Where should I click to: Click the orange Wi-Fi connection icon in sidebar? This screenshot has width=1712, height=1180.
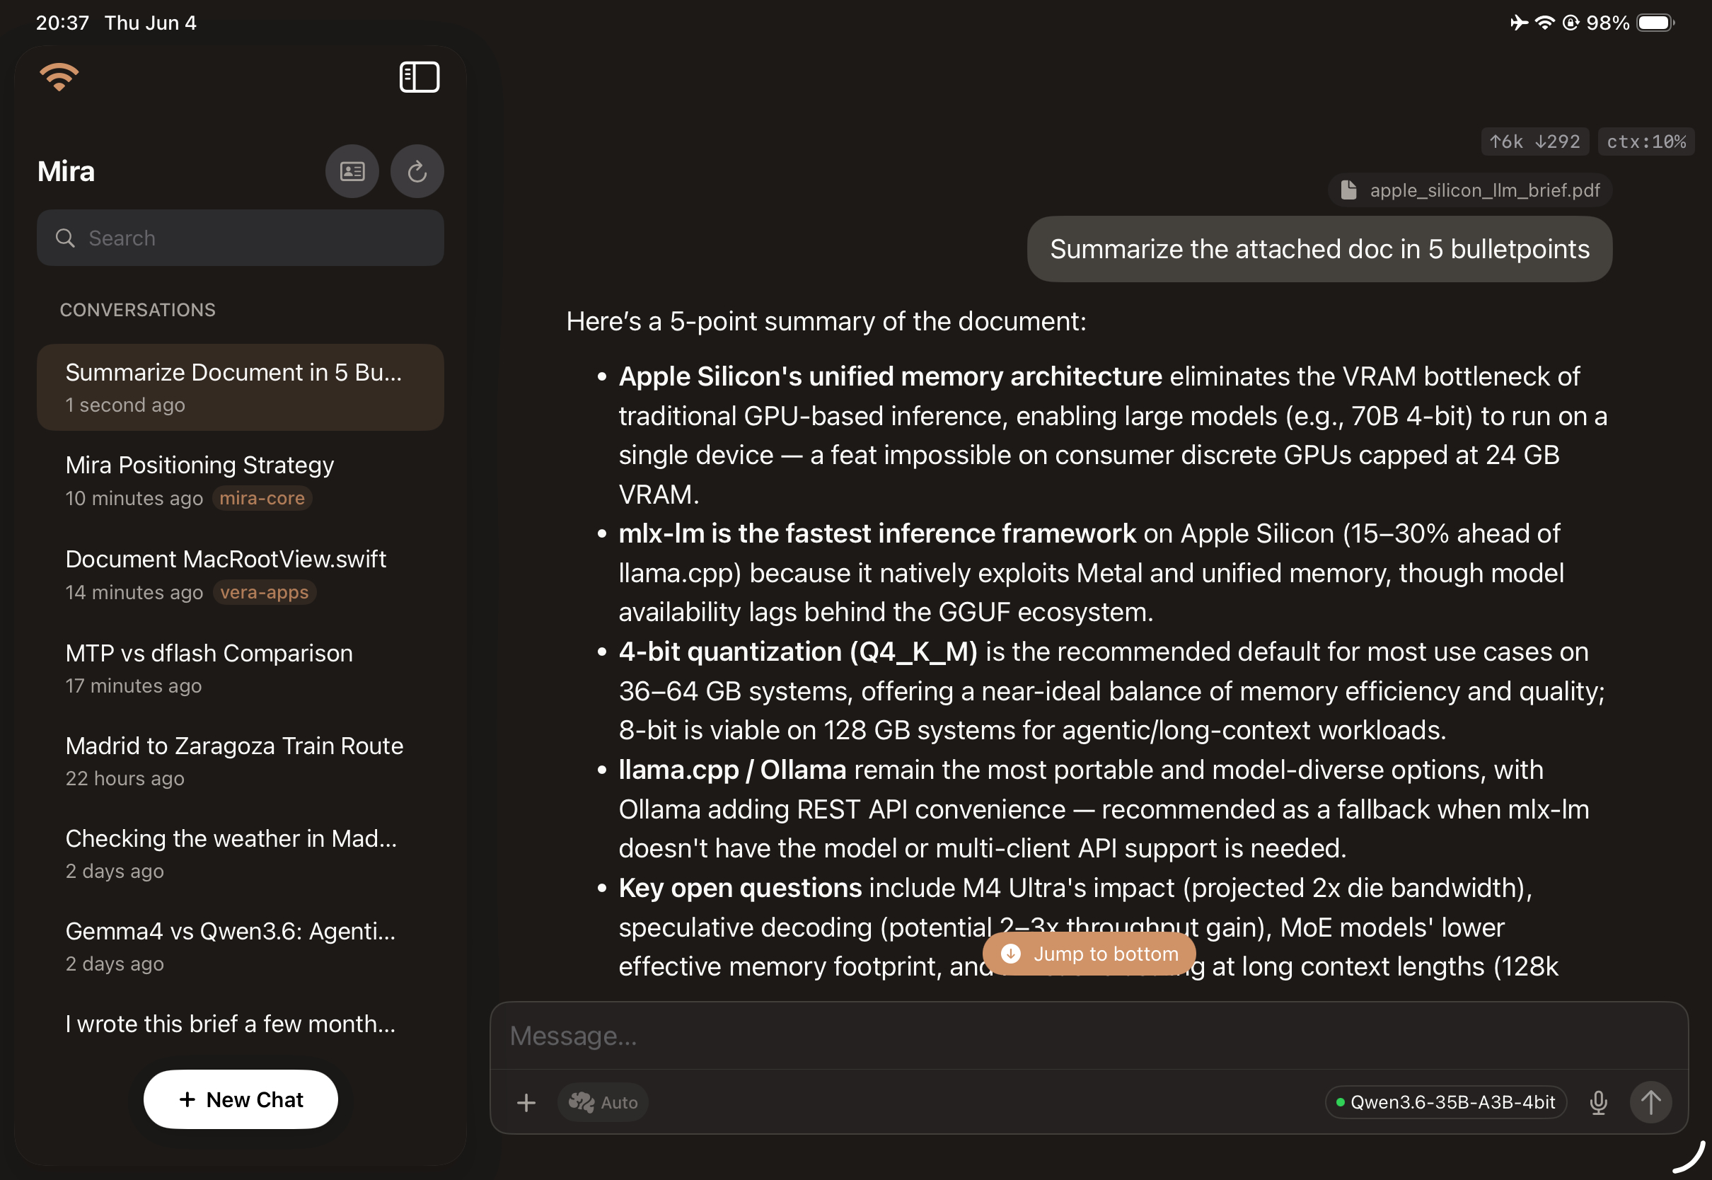(59, 77)
